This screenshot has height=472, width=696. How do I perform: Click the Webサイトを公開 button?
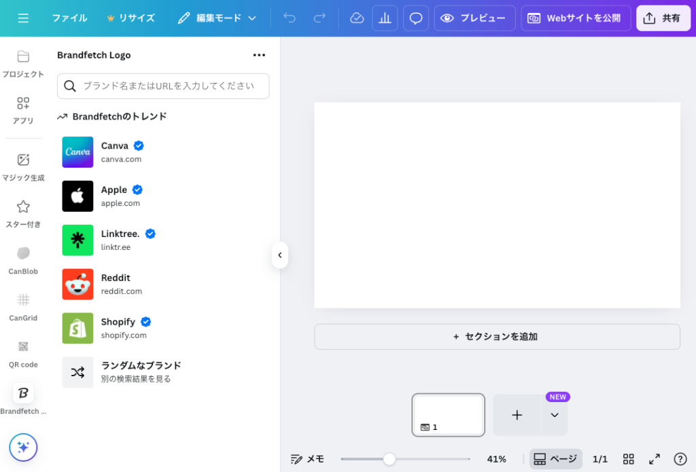click(576, 18)
